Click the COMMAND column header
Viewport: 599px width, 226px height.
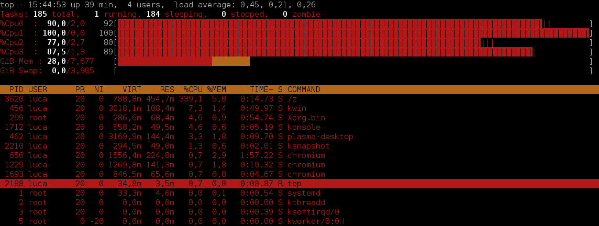tap(306, 89)
